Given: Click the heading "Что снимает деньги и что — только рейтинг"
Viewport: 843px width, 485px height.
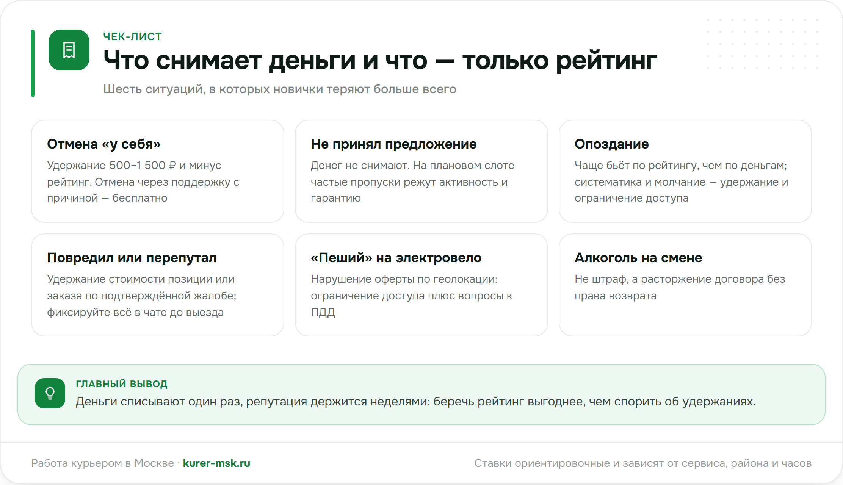Looking at the screenshot, I should click(x=380, y=61).
